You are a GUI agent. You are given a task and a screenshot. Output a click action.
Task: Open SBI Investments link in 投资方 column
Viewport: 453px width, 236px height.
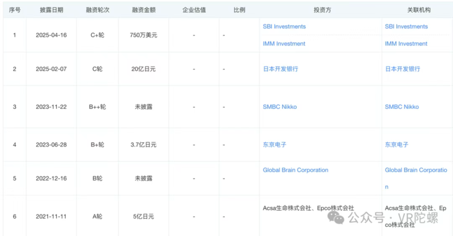point(284,27)
